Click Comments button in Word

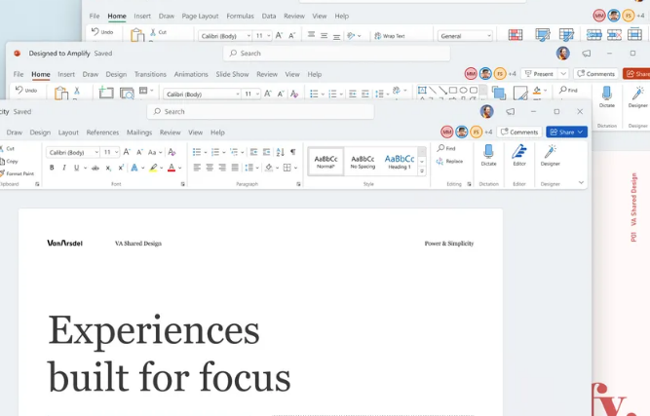pos(519,132)
